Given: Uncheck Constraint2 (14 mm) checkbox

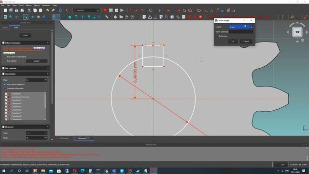Looking at the screenshot, I should tap(6, 97).
